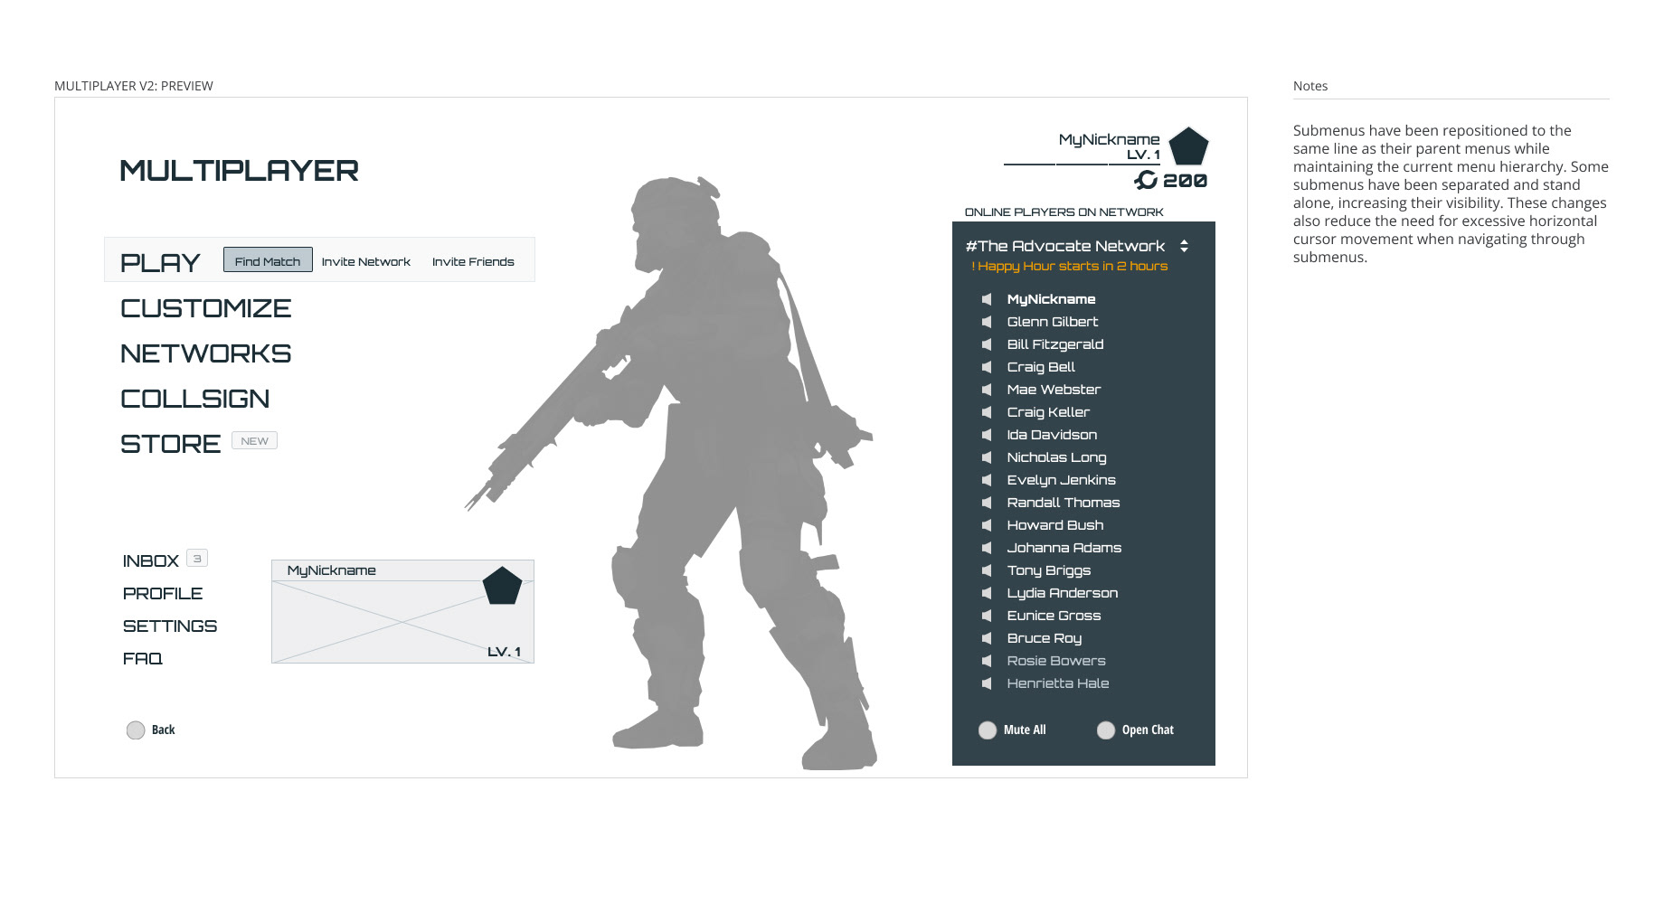Screen dimensions: 1664x904
Task: Click the Mute All label
Action: click(x=1025, y=730)
